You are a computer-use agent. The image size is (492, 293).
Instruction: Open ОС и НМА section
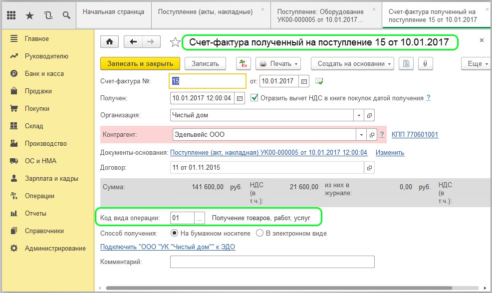click(x=40, y=161)
